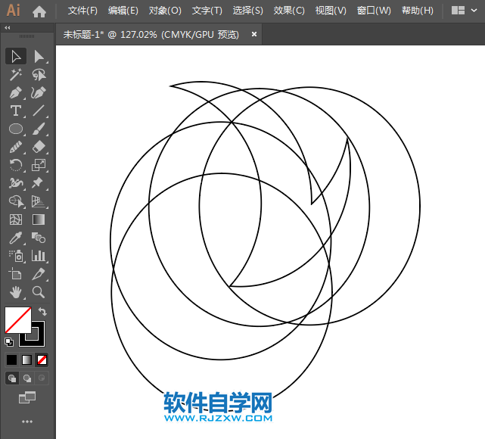
Task: Choose the Scale tool
Action: click(39, 165)
